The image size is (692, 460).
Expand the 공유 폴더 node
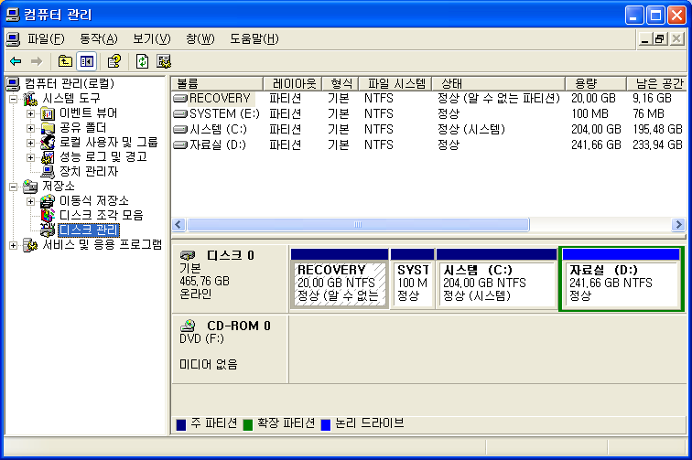coord(30,128)
